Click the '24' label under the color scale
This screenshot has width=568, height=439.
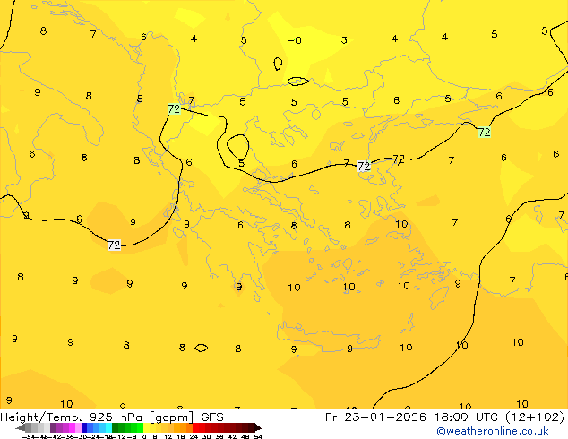[x=194, y=436]
